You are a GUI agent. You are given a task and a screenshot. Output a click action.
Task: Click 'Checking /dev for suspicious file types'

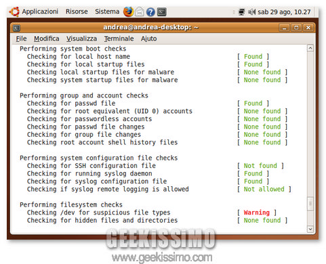click(99, 213)
